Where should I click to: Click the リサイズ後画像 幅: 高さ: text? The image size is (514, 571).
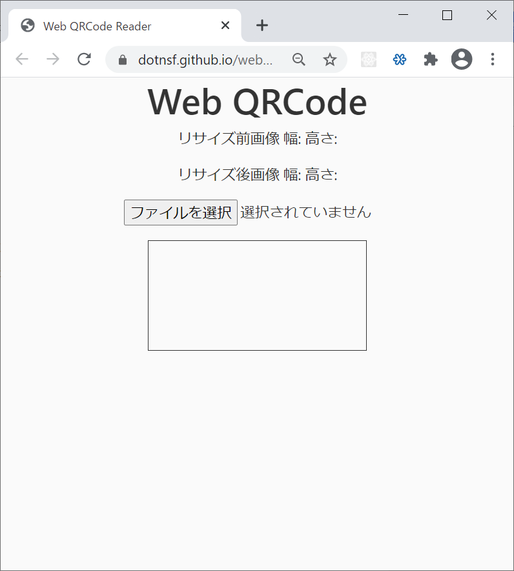click(x=258, y=174)
